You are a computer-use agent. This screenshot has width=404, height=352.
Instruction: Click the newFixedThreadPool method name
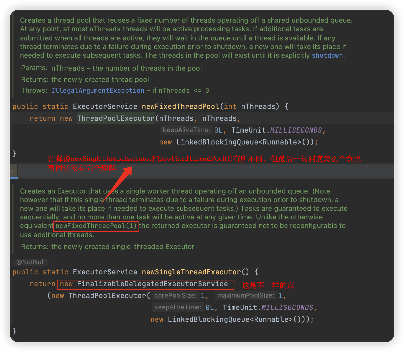pyautogui.click(x=181, y=106)
